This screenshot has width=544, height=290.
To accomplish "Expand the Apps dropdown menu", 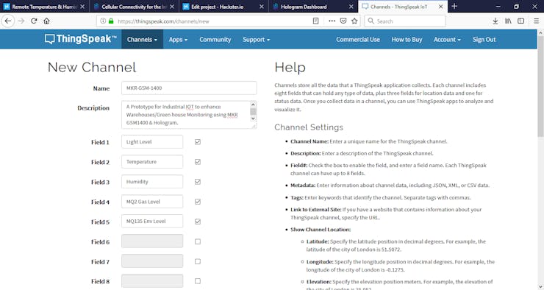I will click(x=178, y=39).
